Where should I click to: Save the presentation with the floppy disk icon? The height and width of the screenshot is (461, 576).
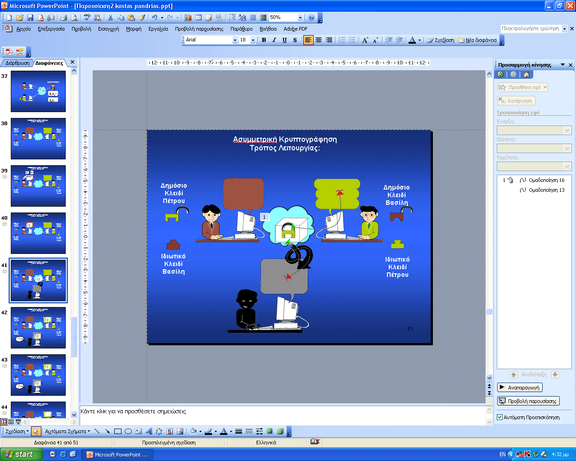(x=30, y=18)
